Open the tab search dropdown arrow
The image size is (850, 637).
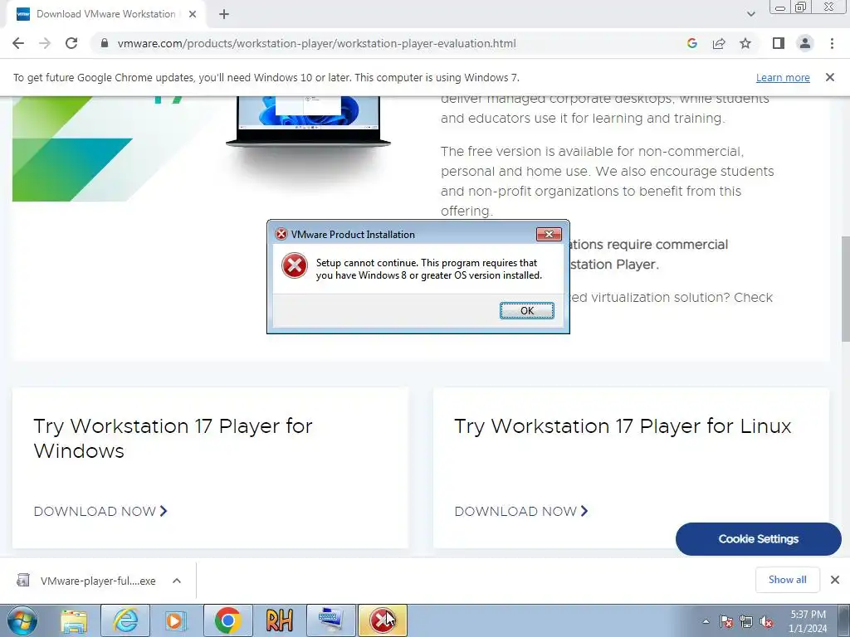pyautogui.click(x=750, y=14)
